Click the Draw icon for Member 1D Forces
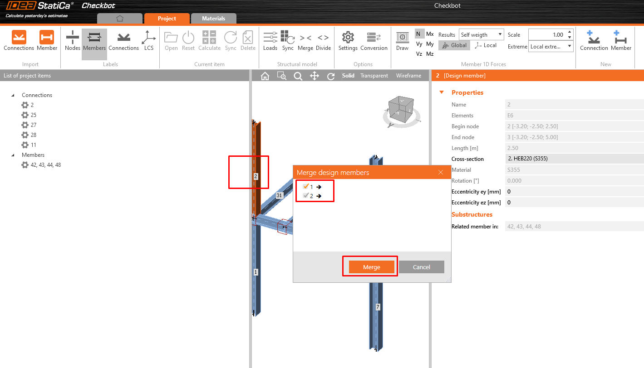Viewport: 644px width, 368px height. coord(402,41)
